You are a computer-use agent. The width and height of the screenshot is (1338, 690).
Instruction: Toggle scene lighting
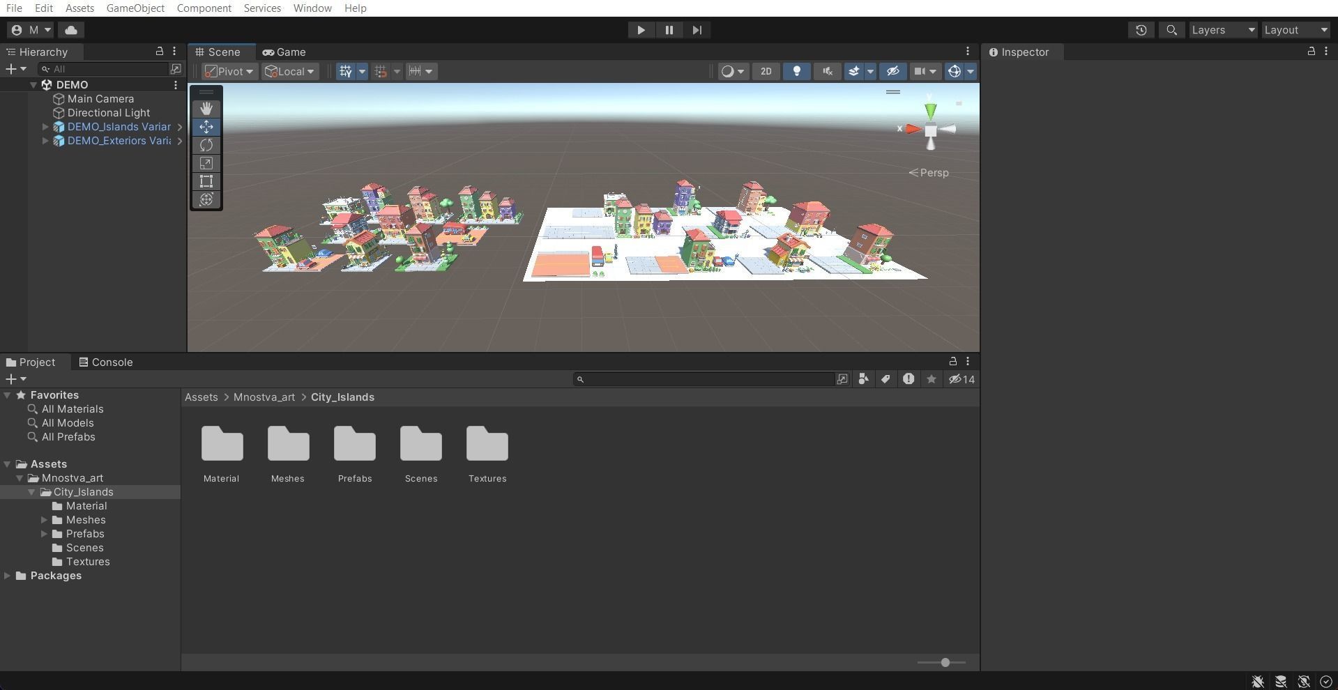(x=796, y=71)
